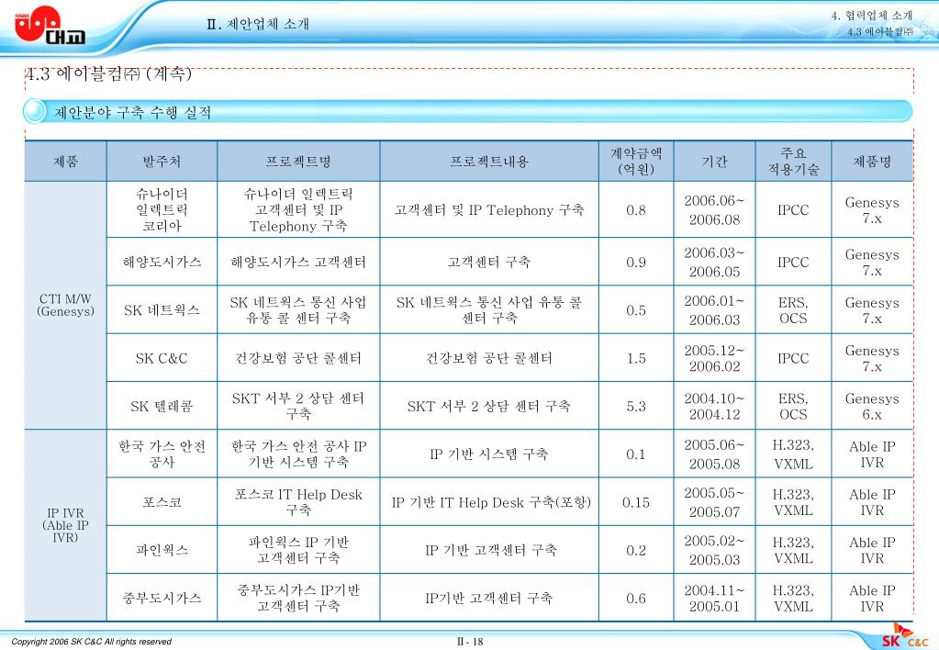Click period '2005.12~ 2006.02'
This screenshot has width=939, height=650.
714,358
